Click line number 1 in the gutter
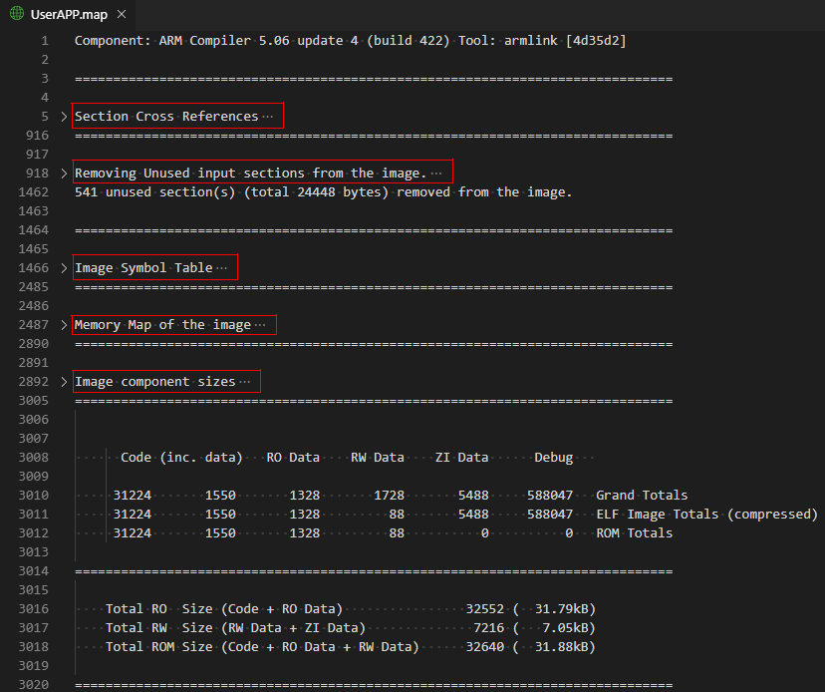The height and width of the screenshot is (692, 825). [45, 41]
